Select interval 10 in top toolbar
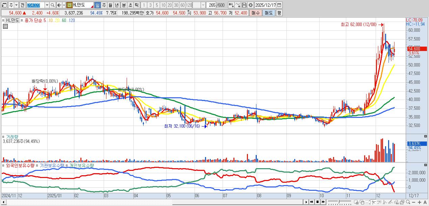 click(163, 5)
